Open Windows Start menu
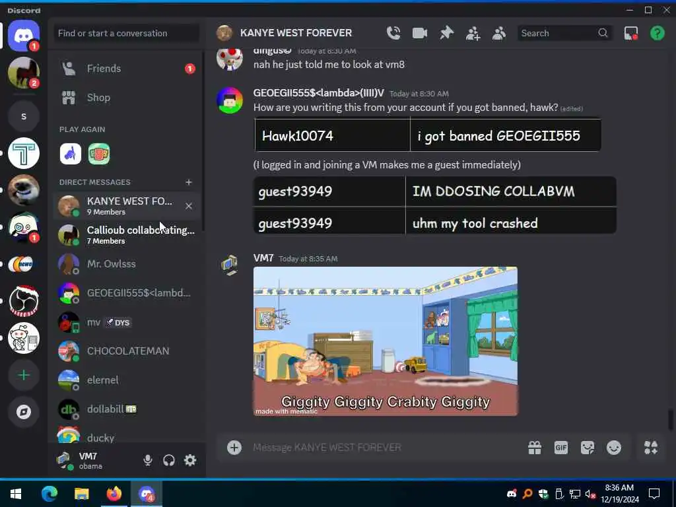This screenshot has height=507, width=676. pyautogui.click(x=16, y=494)
